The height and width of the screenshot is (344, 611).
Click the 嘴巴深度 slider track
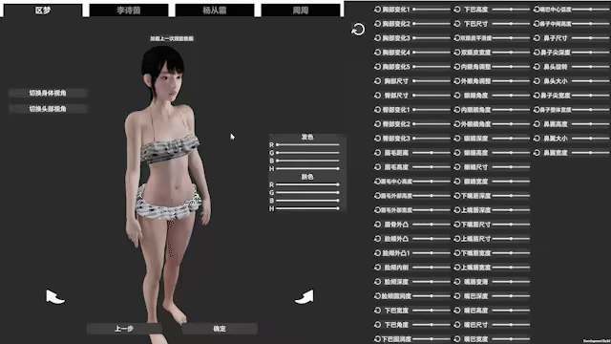point(511,296)
